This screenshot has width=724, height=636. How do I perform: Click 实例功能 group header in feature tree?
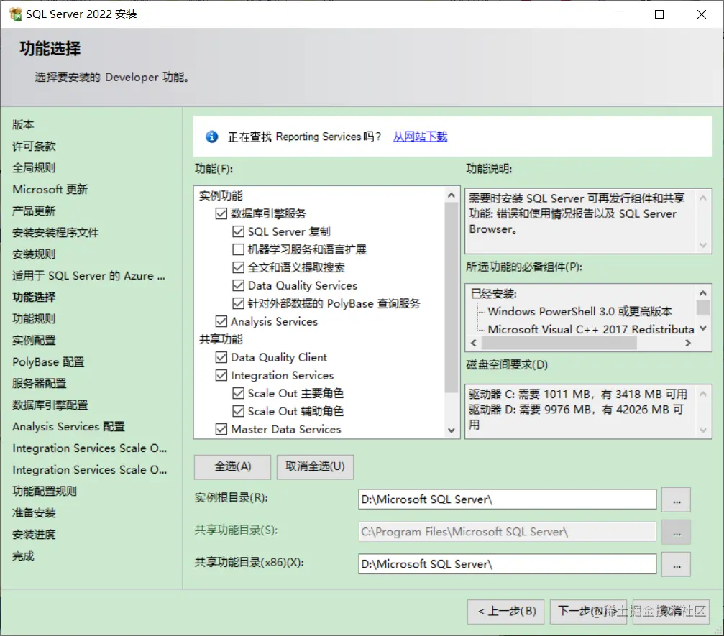pos(221,195)
